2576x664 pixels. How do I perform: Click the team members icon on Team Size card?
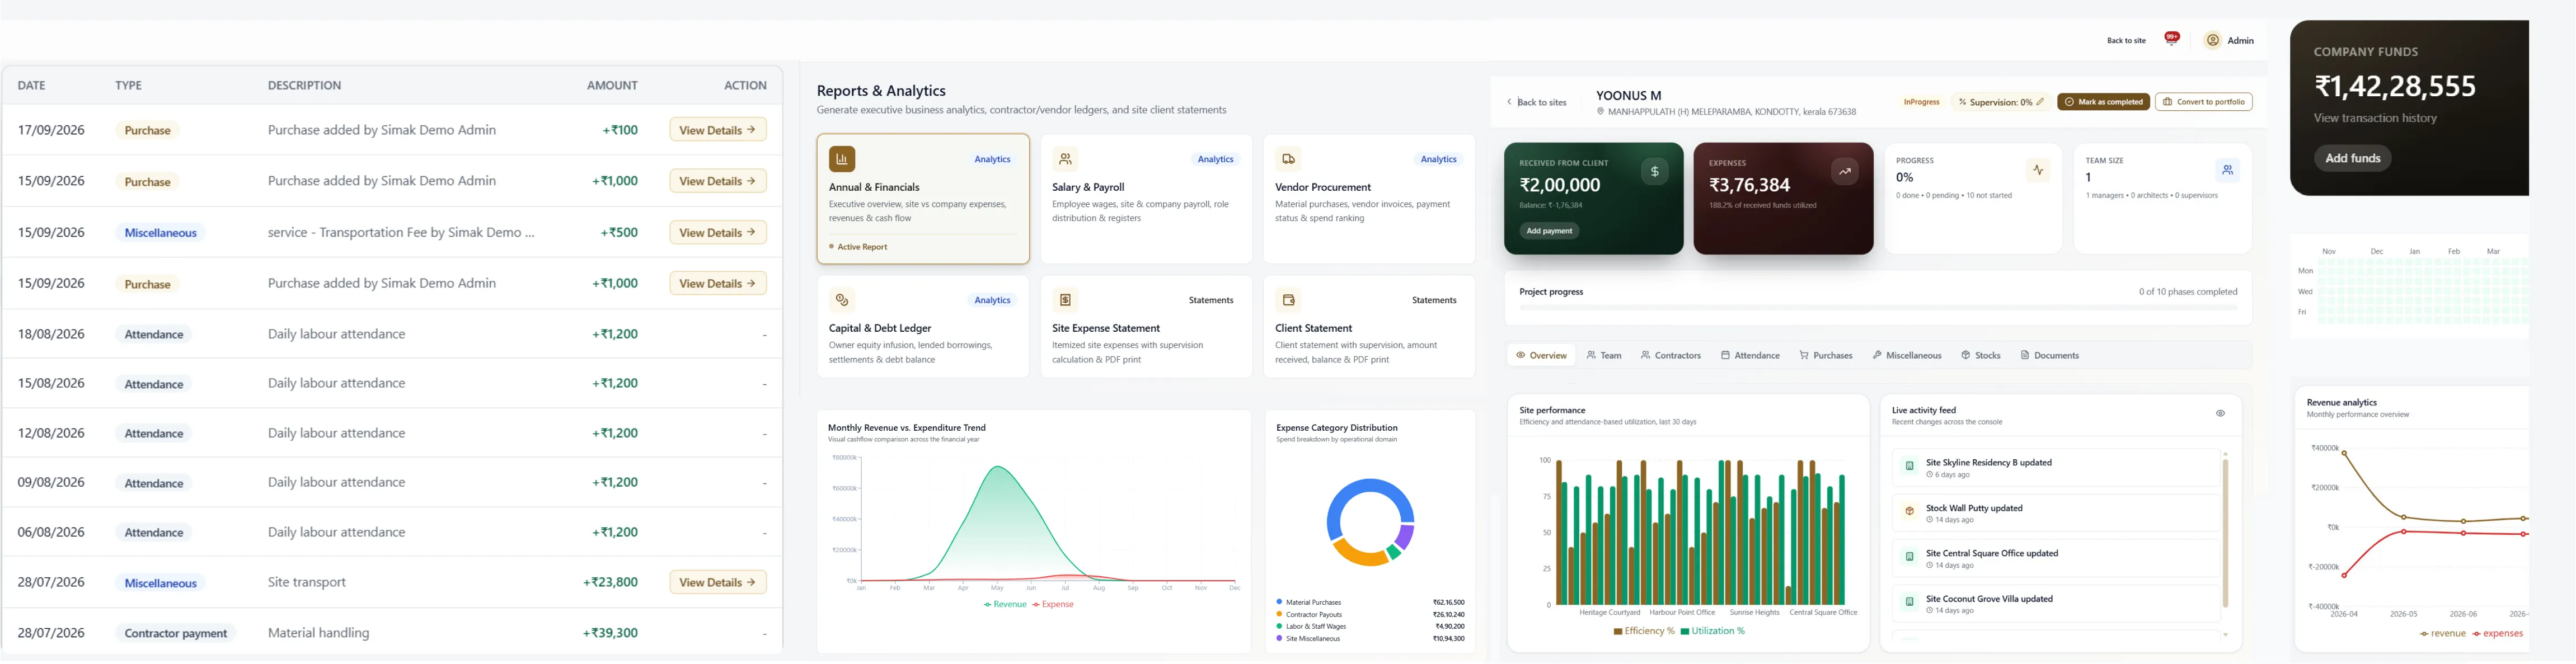pyautogui.click(x=2227, y=171)
